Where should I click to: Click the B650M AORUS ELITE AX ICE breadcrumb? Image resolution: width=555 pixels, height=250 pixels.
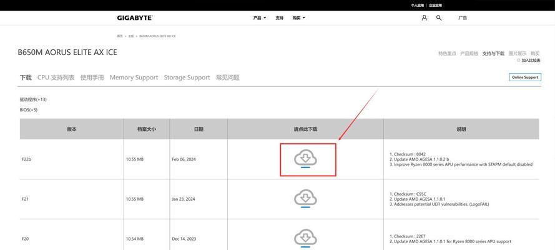[157, 36]
